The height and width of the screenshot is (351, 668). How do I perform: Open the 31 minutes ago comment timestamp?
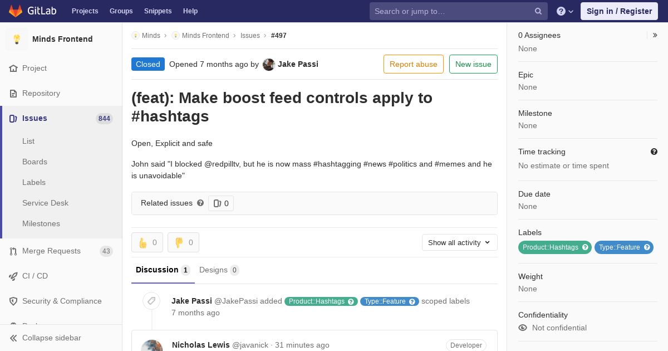pos(302,345)
